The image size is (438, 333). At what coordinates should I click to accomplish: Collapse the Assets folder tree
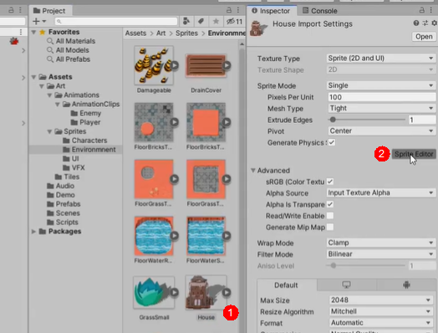(33, 77)
